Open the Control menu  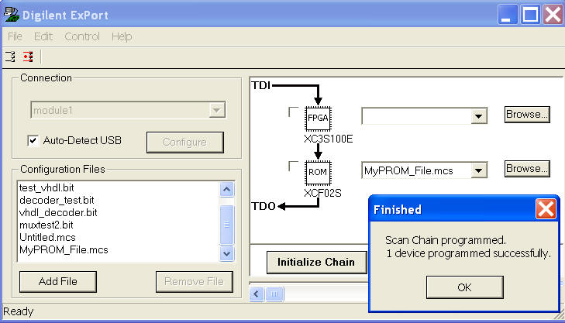coord(82,36)
